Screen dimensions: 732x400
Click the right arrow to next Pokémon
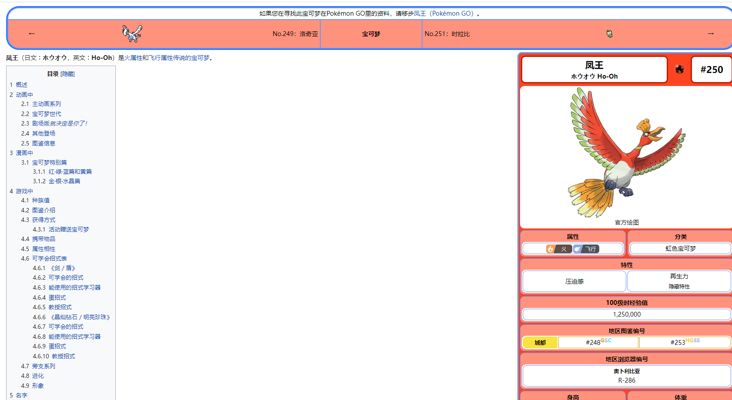click(x=711, y=33)
